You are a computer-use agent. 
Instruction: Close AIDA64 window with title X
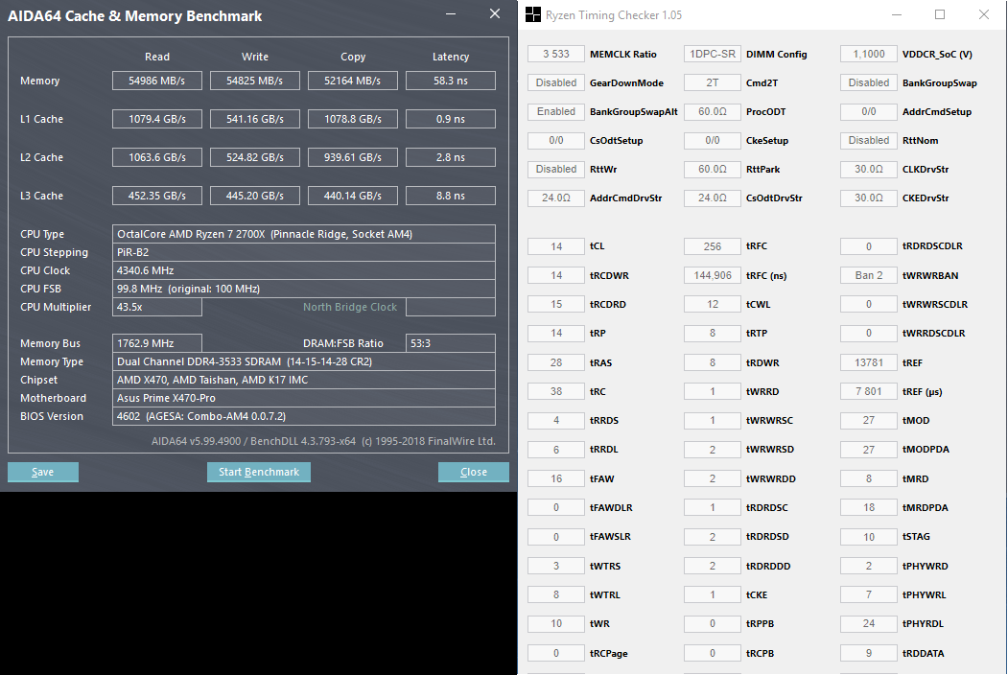(494, 13)
